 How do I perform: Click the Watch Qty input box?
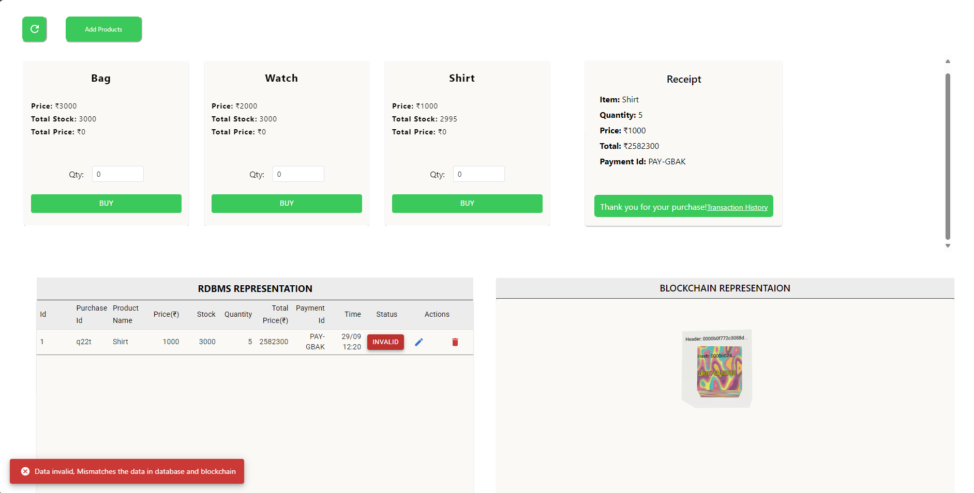click(x=298, y=174)
